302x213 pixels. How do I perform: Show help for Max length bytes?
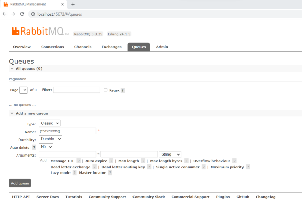point(186,161)
